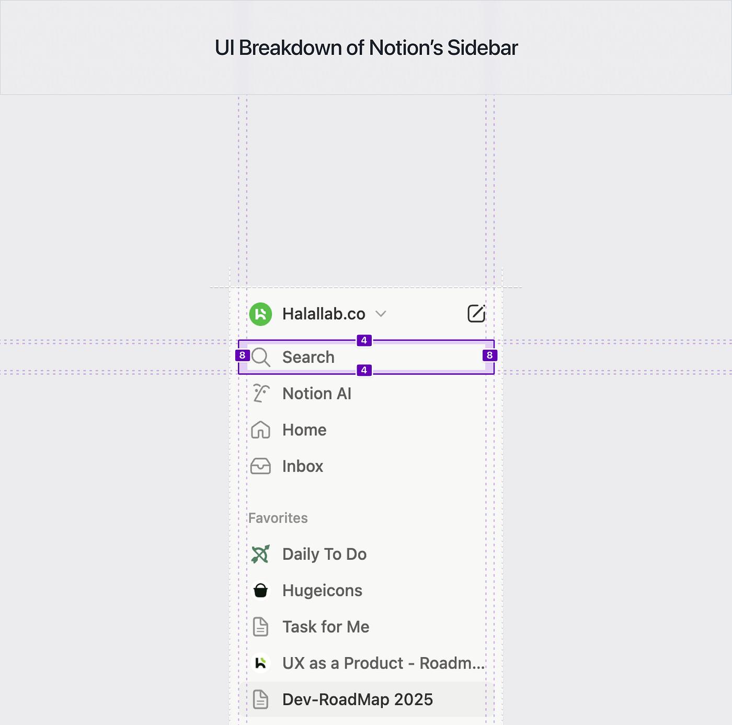Expand the Halallab.co workspace dropdown chevron
The width and height of the screenshot is (732, 725).
(x=381, y=314)
